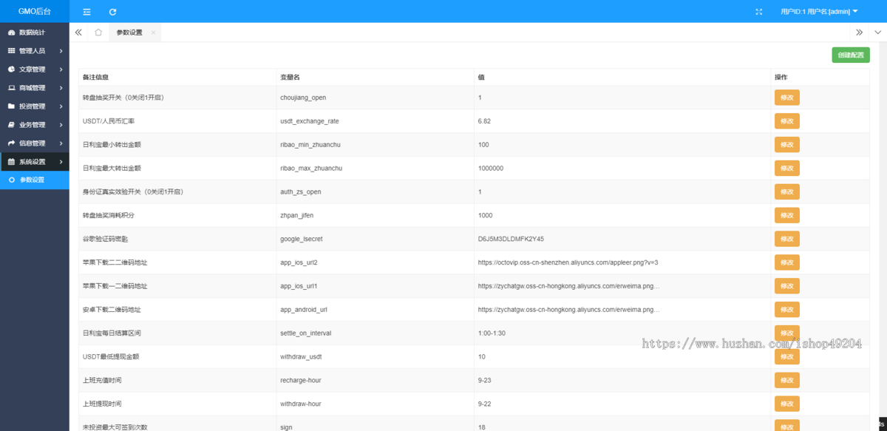
Task: Go to home tab icon
Action: pyautogui.click(x=98, y=33)
